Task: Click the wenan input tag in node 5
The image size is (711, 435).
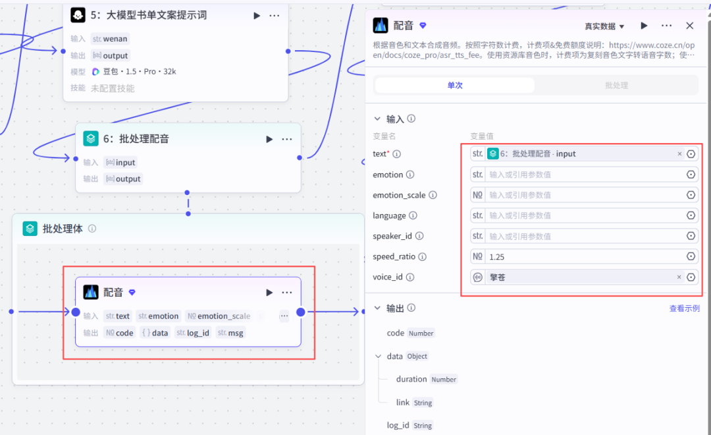Action: 110,39
